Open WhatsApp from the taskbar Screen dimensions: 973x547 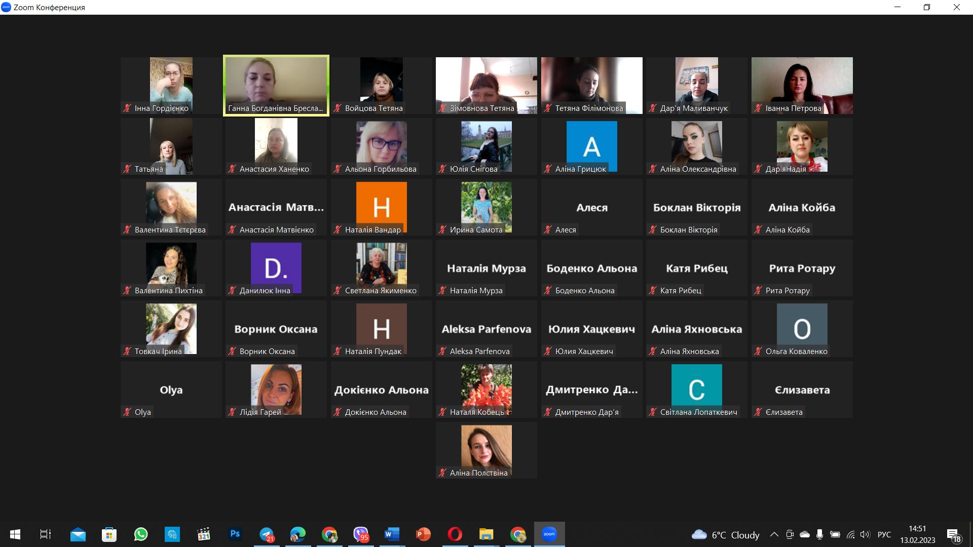(141, 534)
